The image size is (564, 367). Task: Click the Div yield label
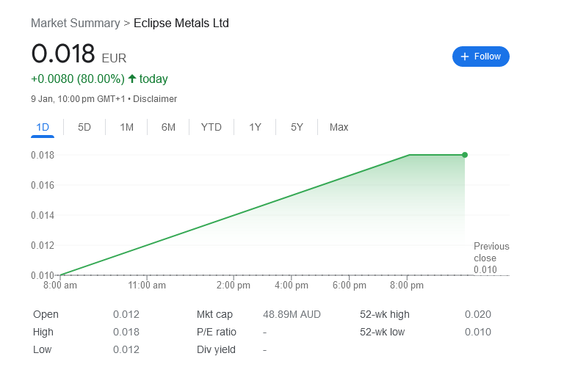216,349
